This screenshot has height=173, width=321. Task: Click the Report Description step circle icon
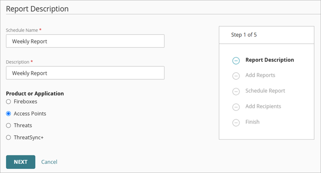(236, 61)
